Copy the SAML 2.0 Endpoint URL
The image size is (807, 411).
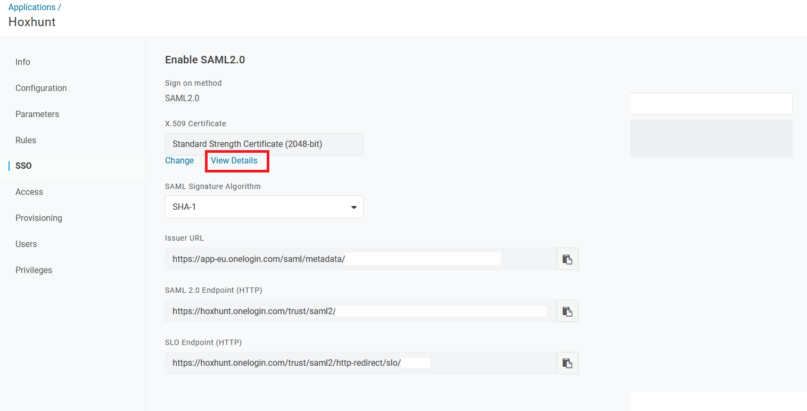point(567,311)
